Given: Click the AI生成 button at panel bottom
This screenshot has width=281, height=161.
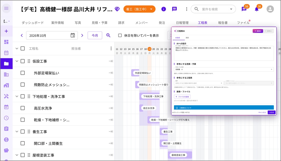Looking at the screenshot, I should 271,112.
